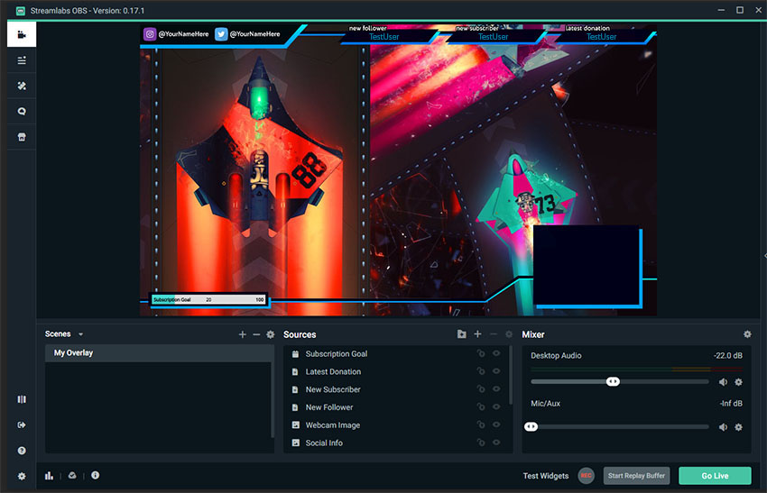Expand the Scenes collection dropdown
Viewport: 767px width, 493px height.
pyautogui.click(x=80, y=334)
